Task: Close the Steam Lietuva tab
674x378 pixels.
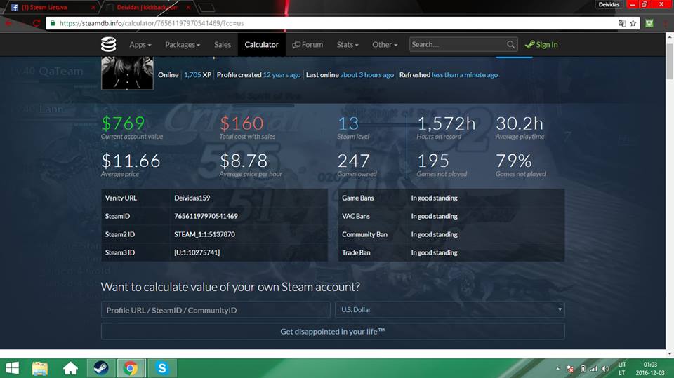Action: 93,7
